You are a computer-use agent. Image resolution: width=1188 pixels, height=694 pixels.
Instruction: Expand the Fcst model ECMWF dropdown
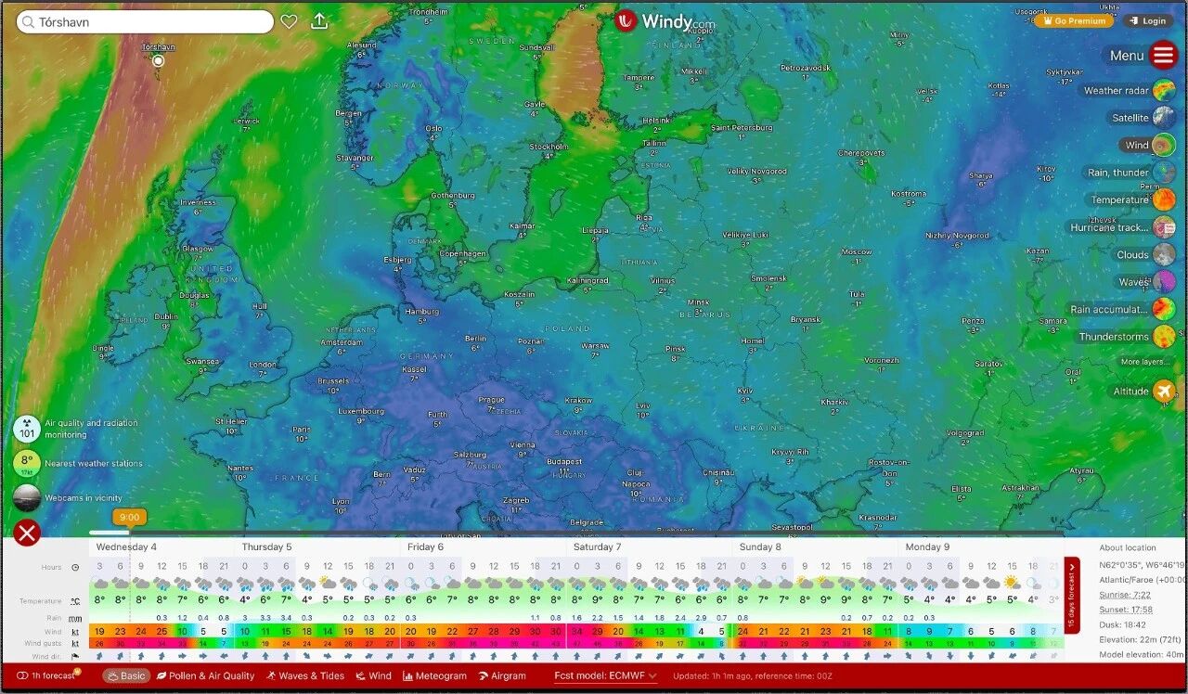click(606, 675)
